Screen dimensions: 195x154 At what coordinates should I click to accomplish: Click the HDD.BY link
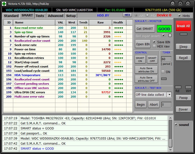[x=103, y=15]
